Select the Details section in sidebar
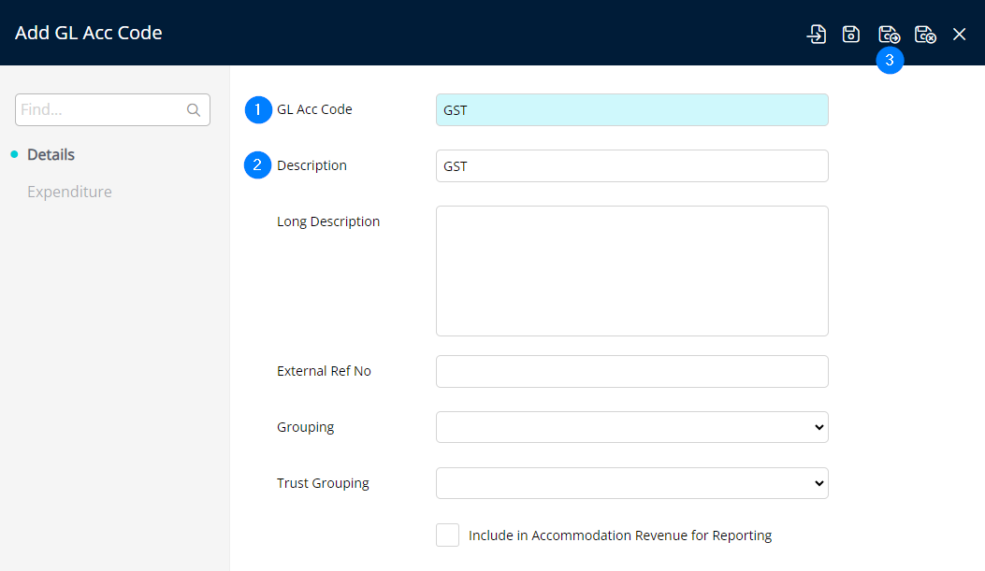This screenshot has width=985, height=571. [51, 154]
